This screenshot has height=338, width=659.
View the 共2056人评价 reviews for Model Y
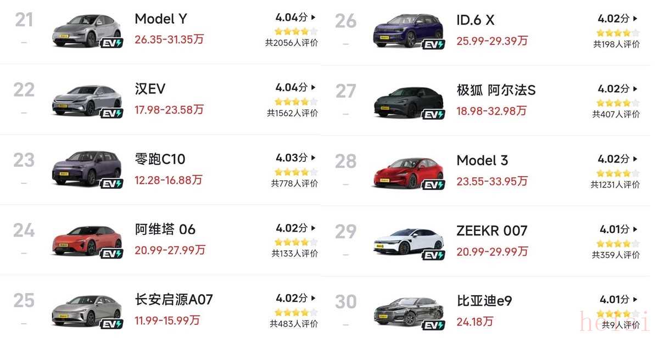pyautogui.click(x=292, y=43)
